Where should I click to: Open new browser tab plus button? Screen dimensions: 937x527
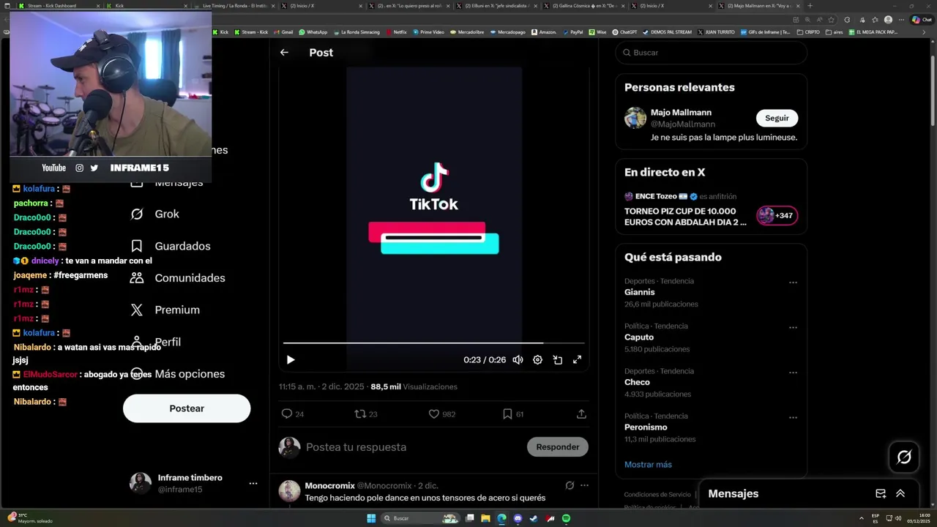click(810, 6)
